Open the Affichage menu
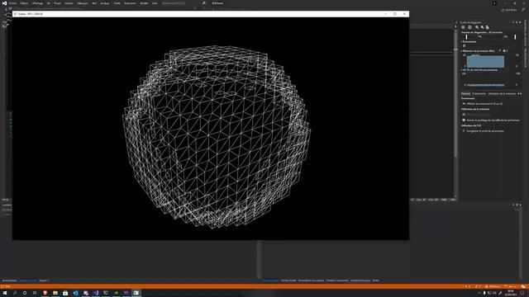 [x=37, y=3]
